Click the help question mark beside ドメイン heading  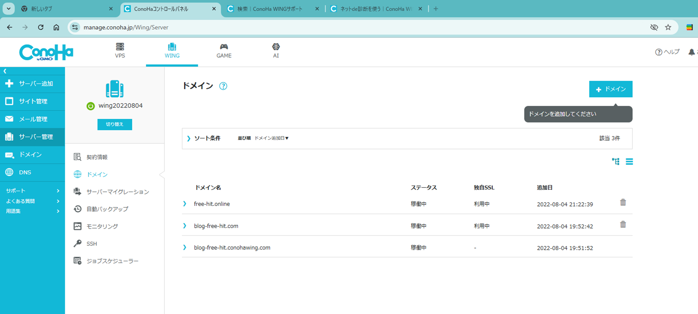click(223, 86)
